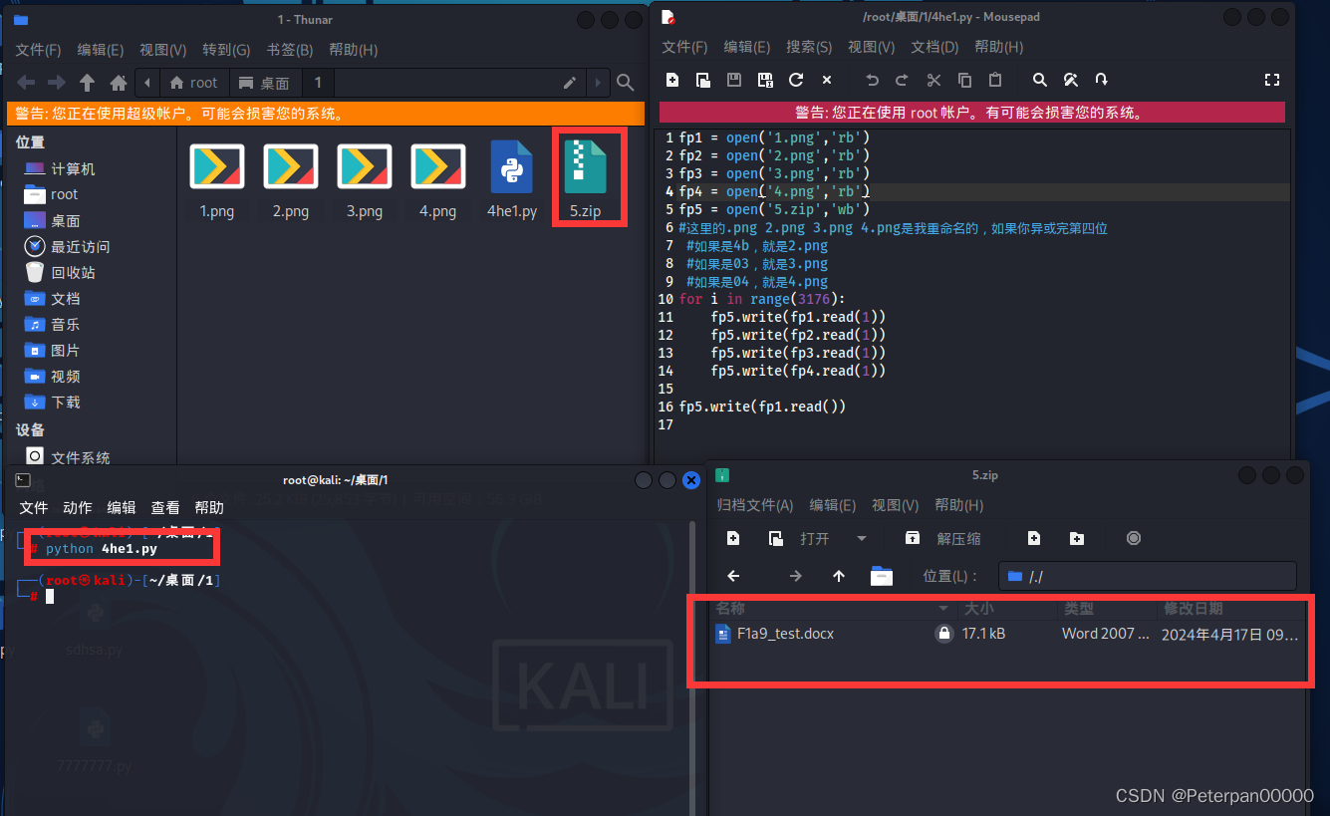Undo last edit in Mousepad

[x=872, y=80]
